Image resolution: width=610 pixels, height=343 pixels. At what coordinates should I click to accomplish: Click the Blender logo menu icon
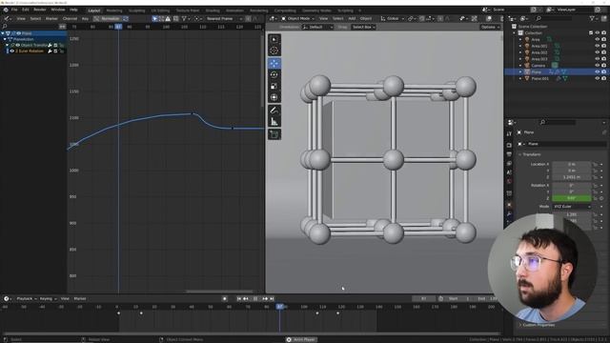(x=6, y=10)
